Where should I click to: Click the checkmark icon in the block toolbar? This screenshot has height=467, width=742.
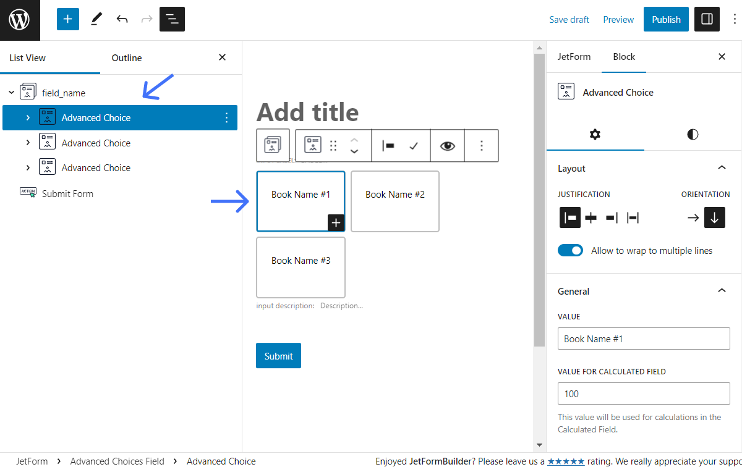click(x=415, y=145)
